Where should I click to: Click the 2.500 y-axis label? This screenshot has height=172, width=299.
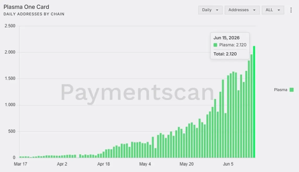pos(10,26)
